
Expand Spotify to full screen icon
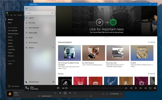(x=121, y=94)
